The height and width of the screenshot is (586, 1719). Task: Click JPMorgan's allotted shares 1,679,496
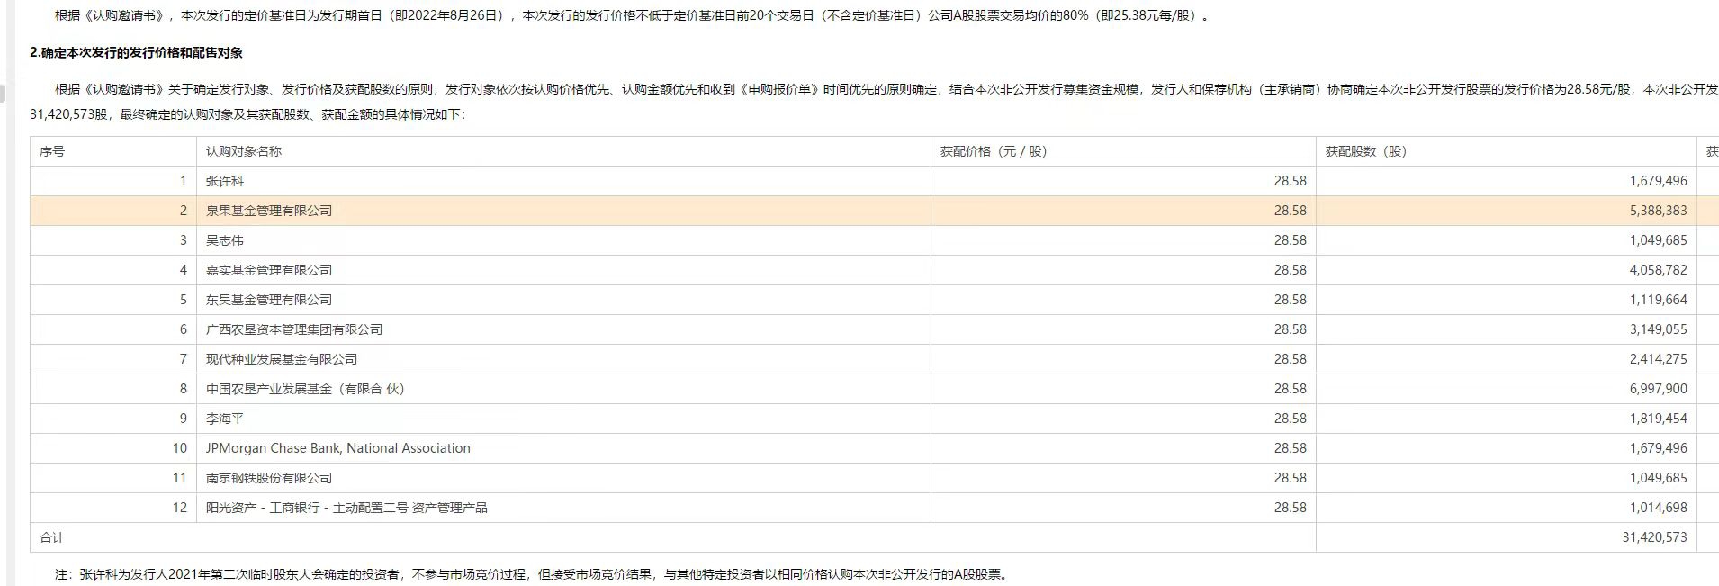(x=1658, y=448)
